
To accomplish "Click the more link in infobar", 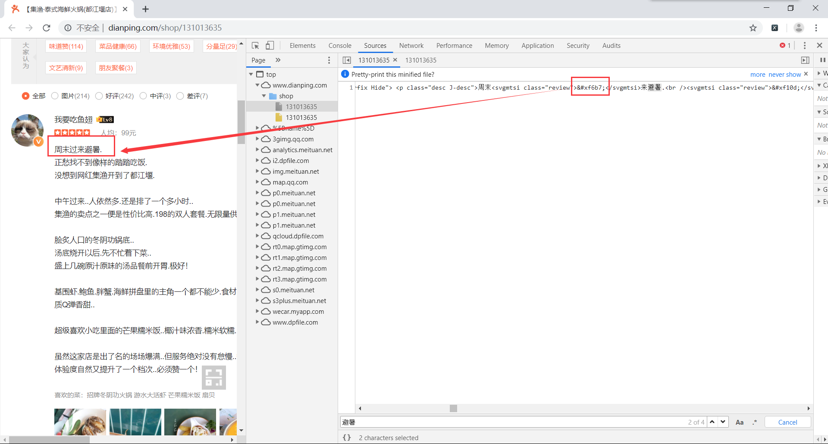I will (758, 75).
